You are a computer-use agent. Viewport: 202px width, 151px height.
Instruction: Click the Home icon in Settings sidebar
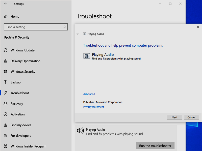pyautogui.click(x=6, y=17)
